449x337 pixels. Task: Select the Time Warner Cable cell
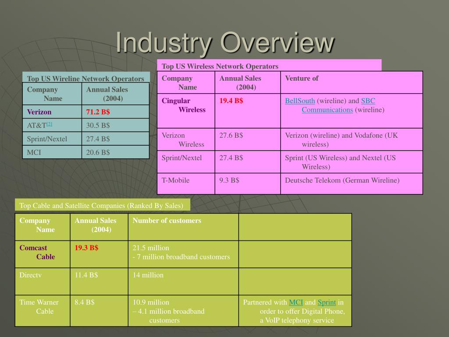(43, 311)
